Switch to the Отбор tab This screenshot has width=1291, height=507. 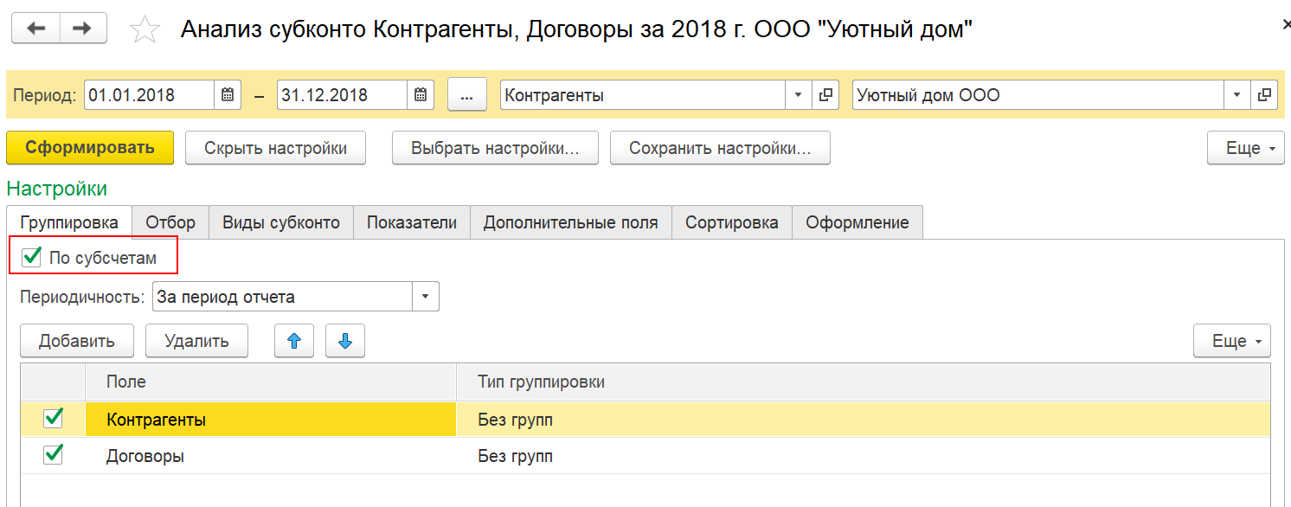point(170,222)
